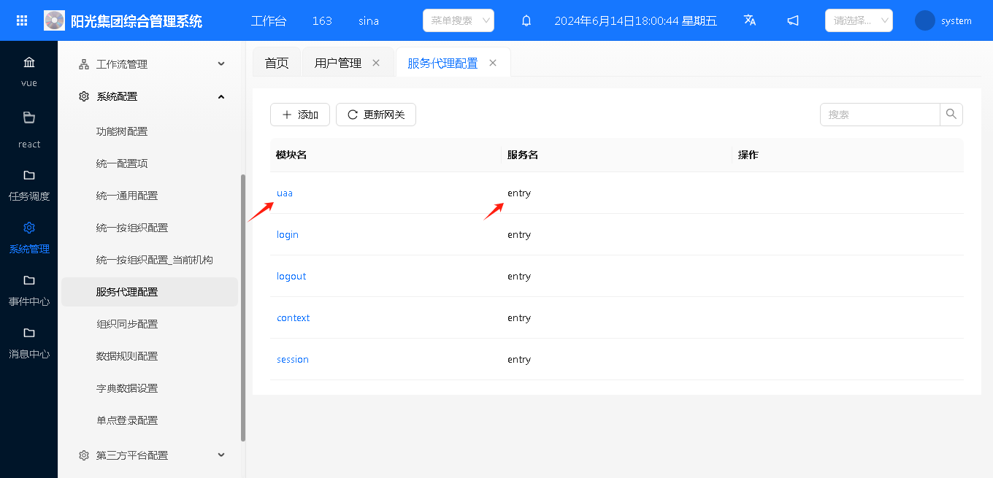The width and height of the screenshot is (993, 478).
Task: Open 163 in top navigation
Action: coord(322,20)
